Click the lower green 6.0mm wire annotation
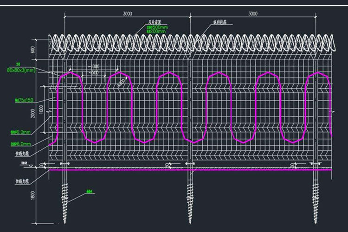This screenshot has height=232, width=348. [x=21, y=144]
